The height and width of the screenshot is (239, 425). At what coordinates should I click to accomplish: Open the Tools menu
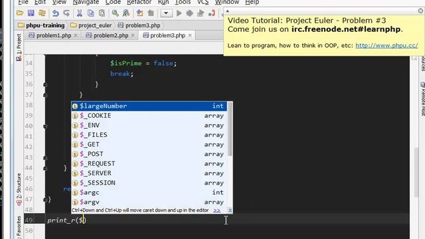click(x=183, y=2)
